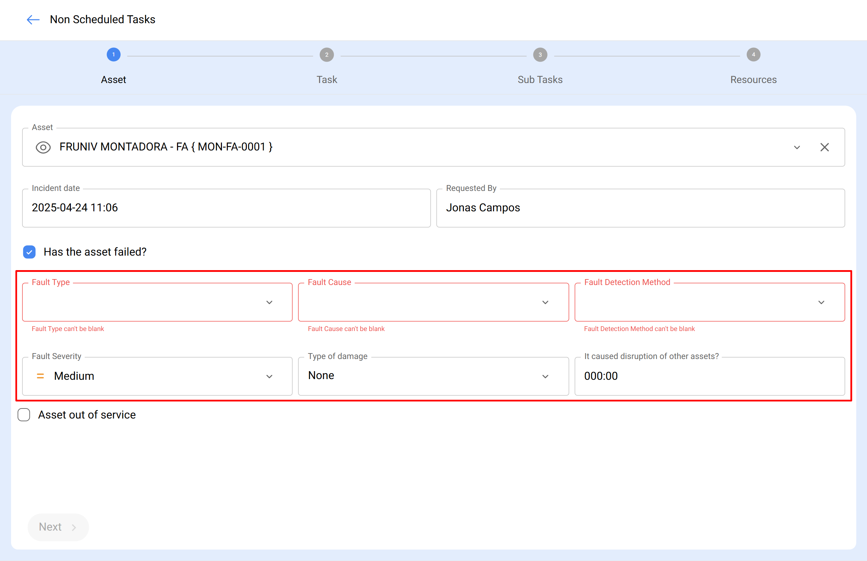Preview the asset using the eye icon
The image size is (867, 561).
click(x=43, y=147)
